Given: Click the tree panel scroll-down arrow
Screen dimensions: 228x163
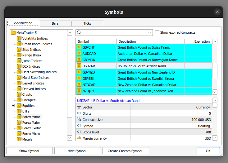Looking at the screenshot, I should 70,138.
